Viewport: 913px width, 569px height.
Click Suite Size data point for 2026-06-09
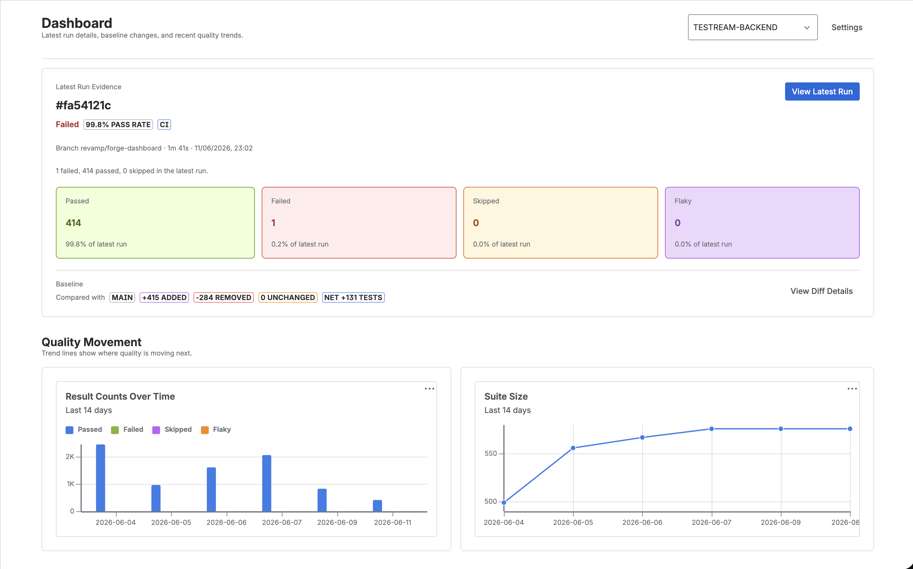pos(781,429)
